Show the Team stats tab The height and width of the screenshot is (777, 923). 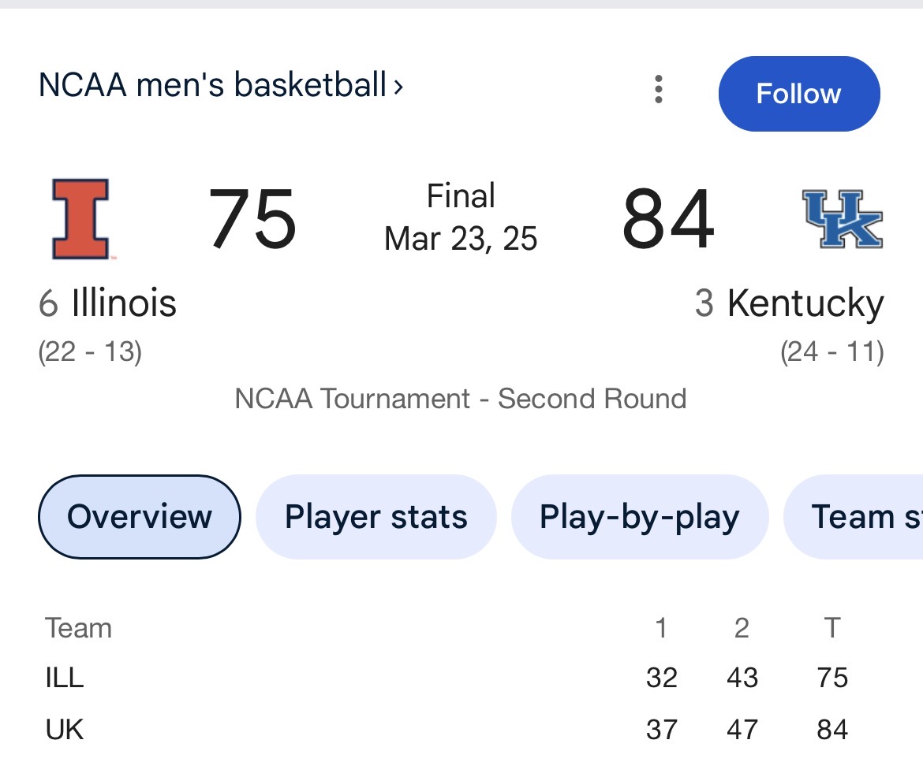click(854, 516)
